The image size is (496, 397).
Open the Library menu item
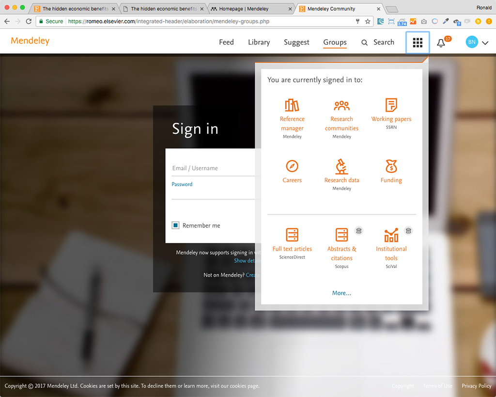259,43
